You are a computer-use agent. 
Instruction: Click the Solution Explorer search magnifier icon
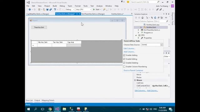pyautogui.click(x=167, y=21)
